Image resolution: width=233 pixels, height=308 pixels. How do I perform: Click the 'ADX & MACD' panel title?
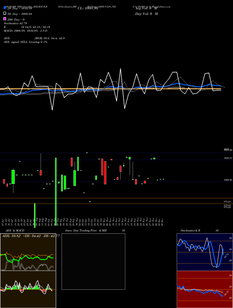coord(15,231)
